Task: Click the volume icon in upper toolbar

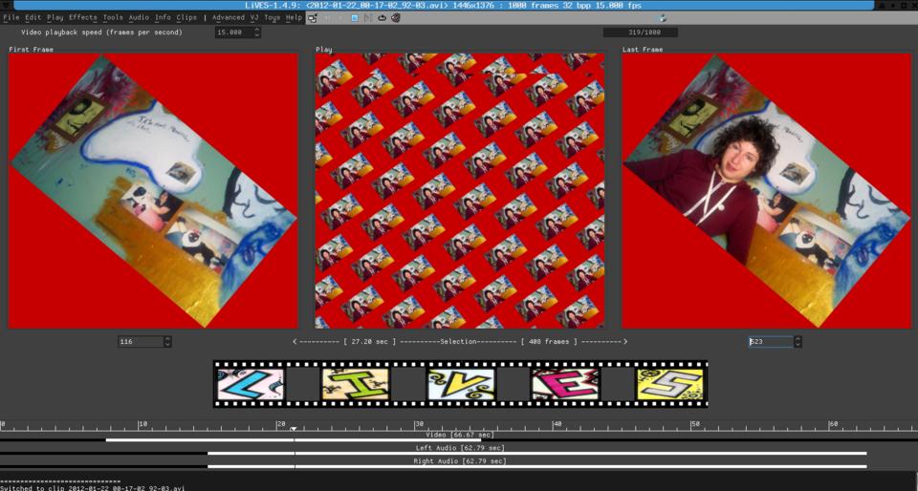Action: pyautogui.click(x=663, y=17)
